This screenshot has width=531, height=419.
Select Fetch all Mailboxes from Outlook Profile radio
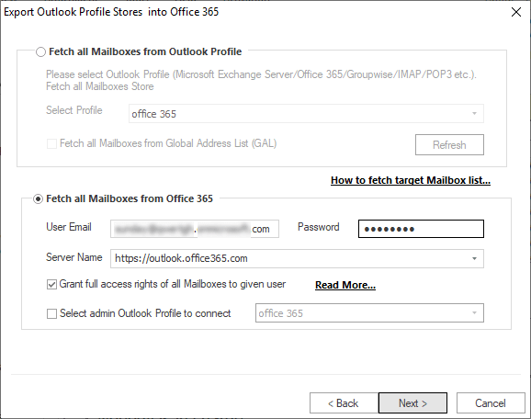40,52
